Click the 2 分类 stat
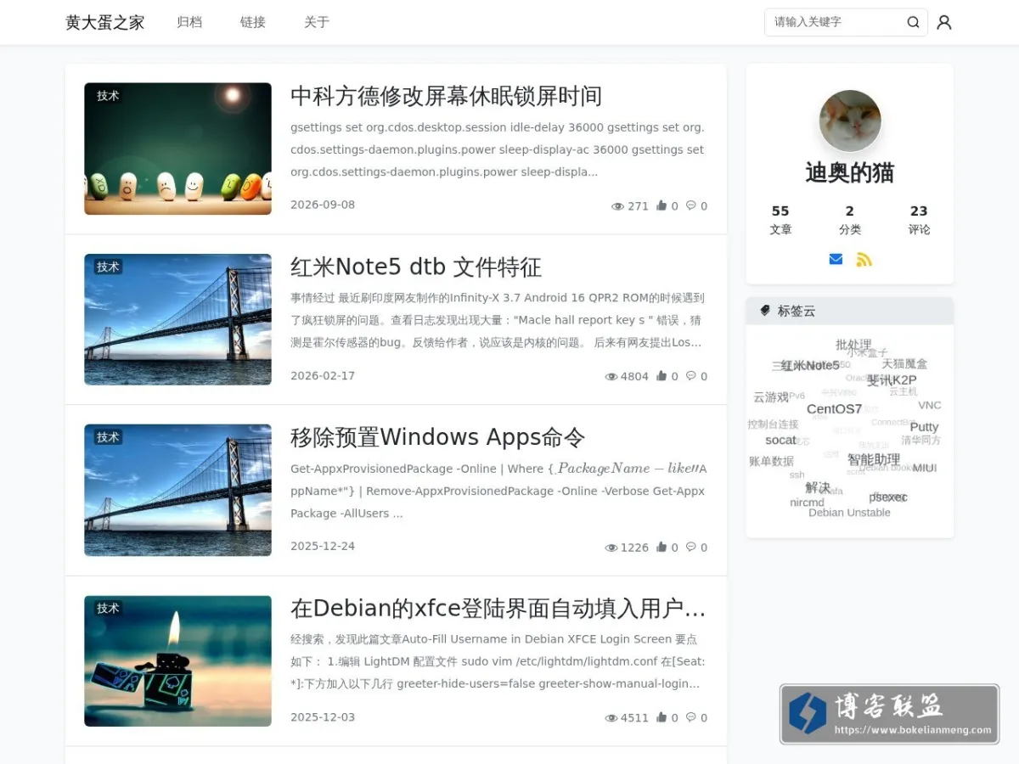Viewport: 1019px width, 764px height. coord(850,220)
